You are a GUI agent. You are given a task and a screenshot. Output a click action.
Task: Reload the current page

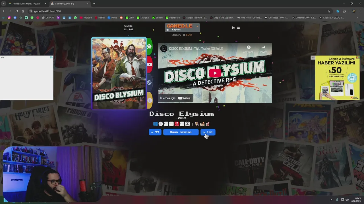coord(16,11)
